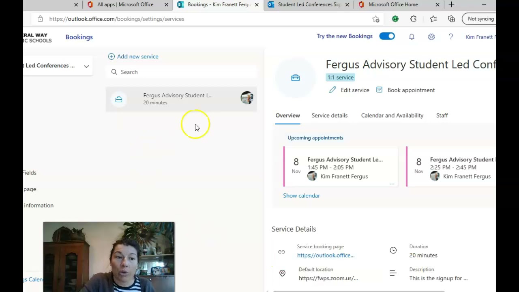519x292 pixels.
Task: Click Kim Franett Fergus avatar on 1:45 appointment
Action: (x=312, y=176)
